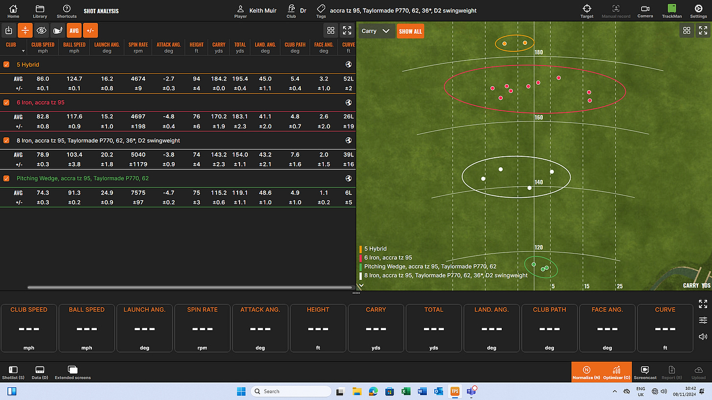Viewport: 712px width, 400px height.
Task: Select the CARRY data tile
Action: pyautogui.click(x=376, y=328)
